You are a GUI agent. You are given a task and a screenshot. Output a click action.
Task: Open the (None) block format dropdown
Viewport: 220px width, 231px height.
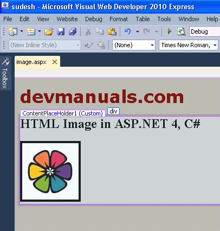[x=134, y=45]
